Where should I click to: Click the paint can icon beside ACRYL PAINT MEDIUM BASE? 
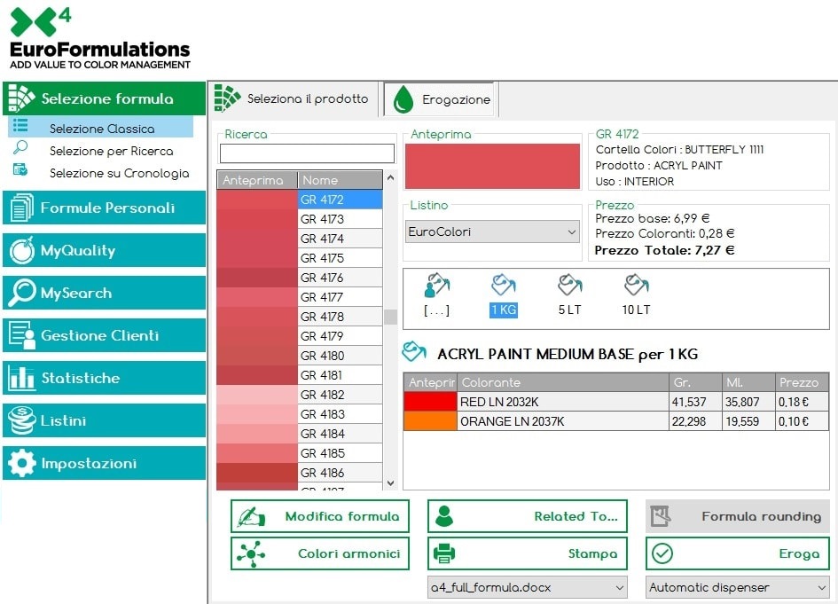tap(414, 351)
